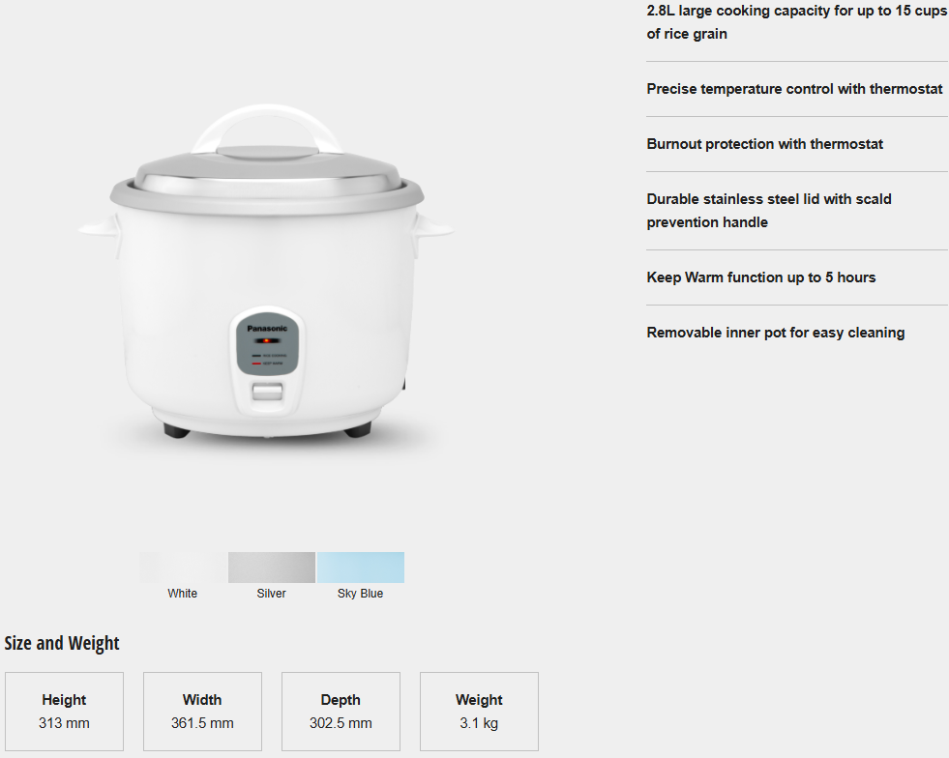This screenshot has width=949, height=758.
Task: Click the Size and Weight heading
Action: tap(62, 643)
